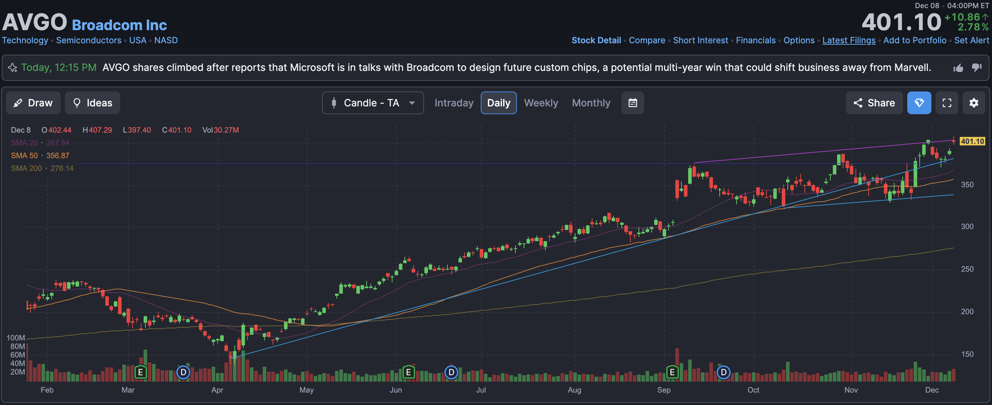
Task: Enter fullscreen chart mode
Action: click(947, 103)
